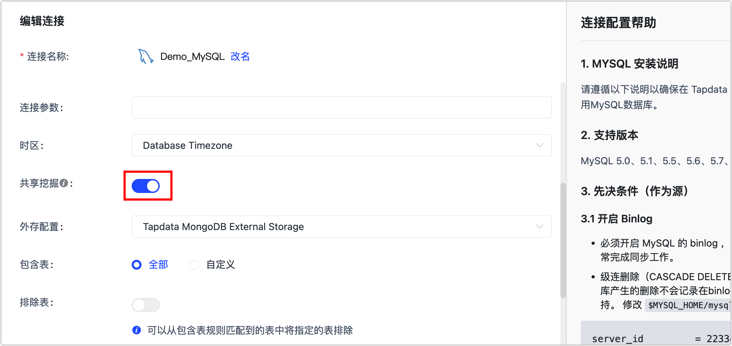Enable the 排除表 toggle switch
732x346 pixels.
click(x=146, y=305)
